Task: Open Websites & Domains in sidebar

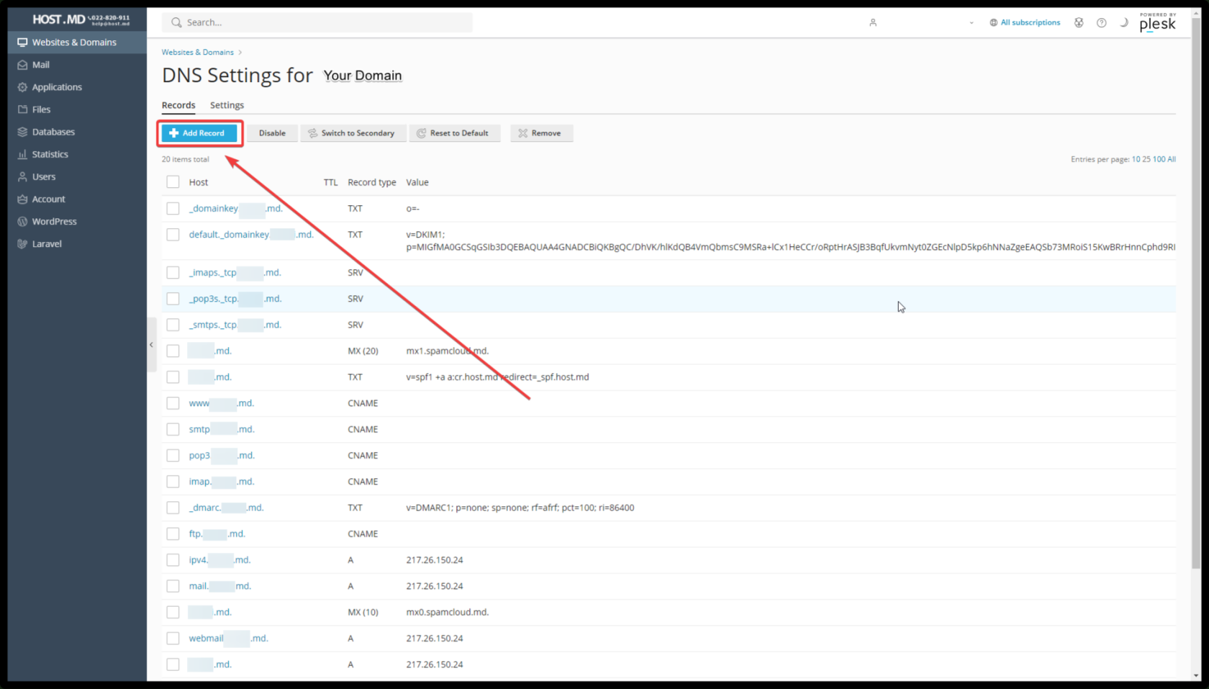Action: pyautogui.click(x=77, y=42)
